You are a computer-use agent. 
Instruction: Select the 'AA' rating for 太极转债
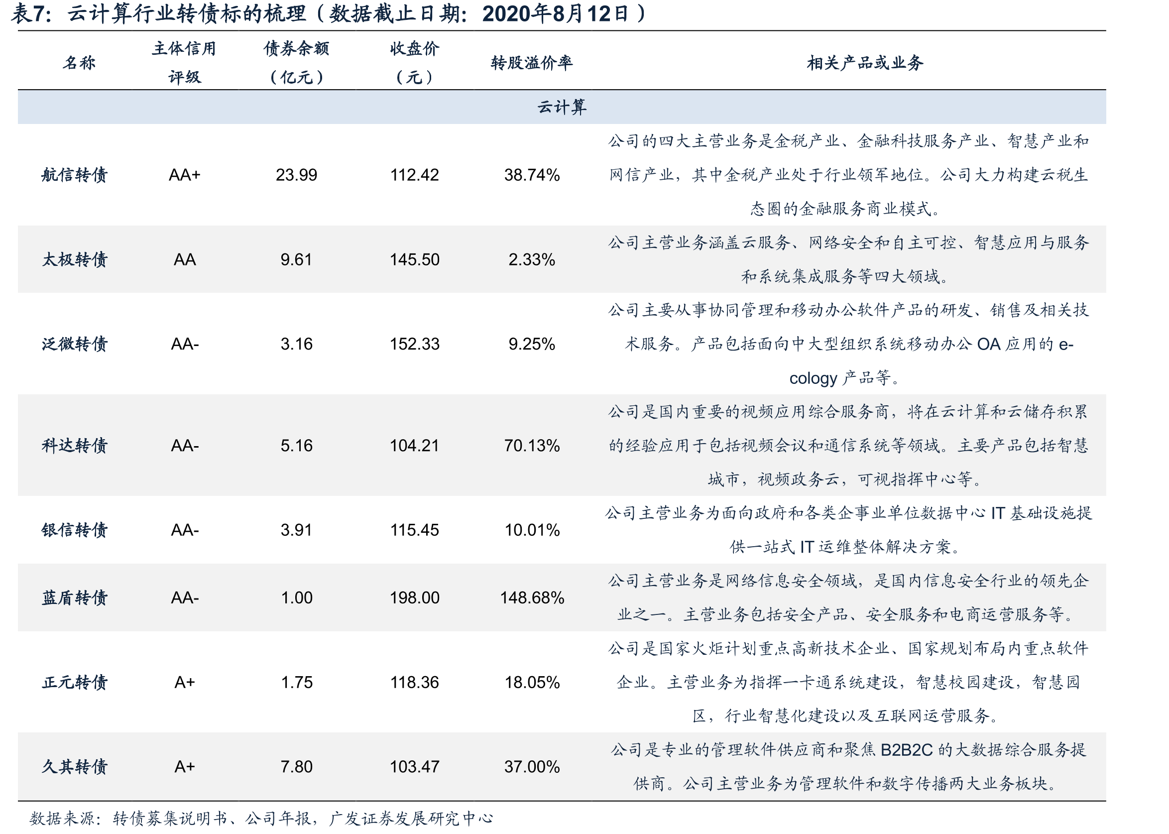184,259
